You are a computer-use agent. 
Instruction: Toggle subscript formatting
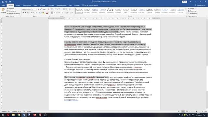tap(34, 13)
